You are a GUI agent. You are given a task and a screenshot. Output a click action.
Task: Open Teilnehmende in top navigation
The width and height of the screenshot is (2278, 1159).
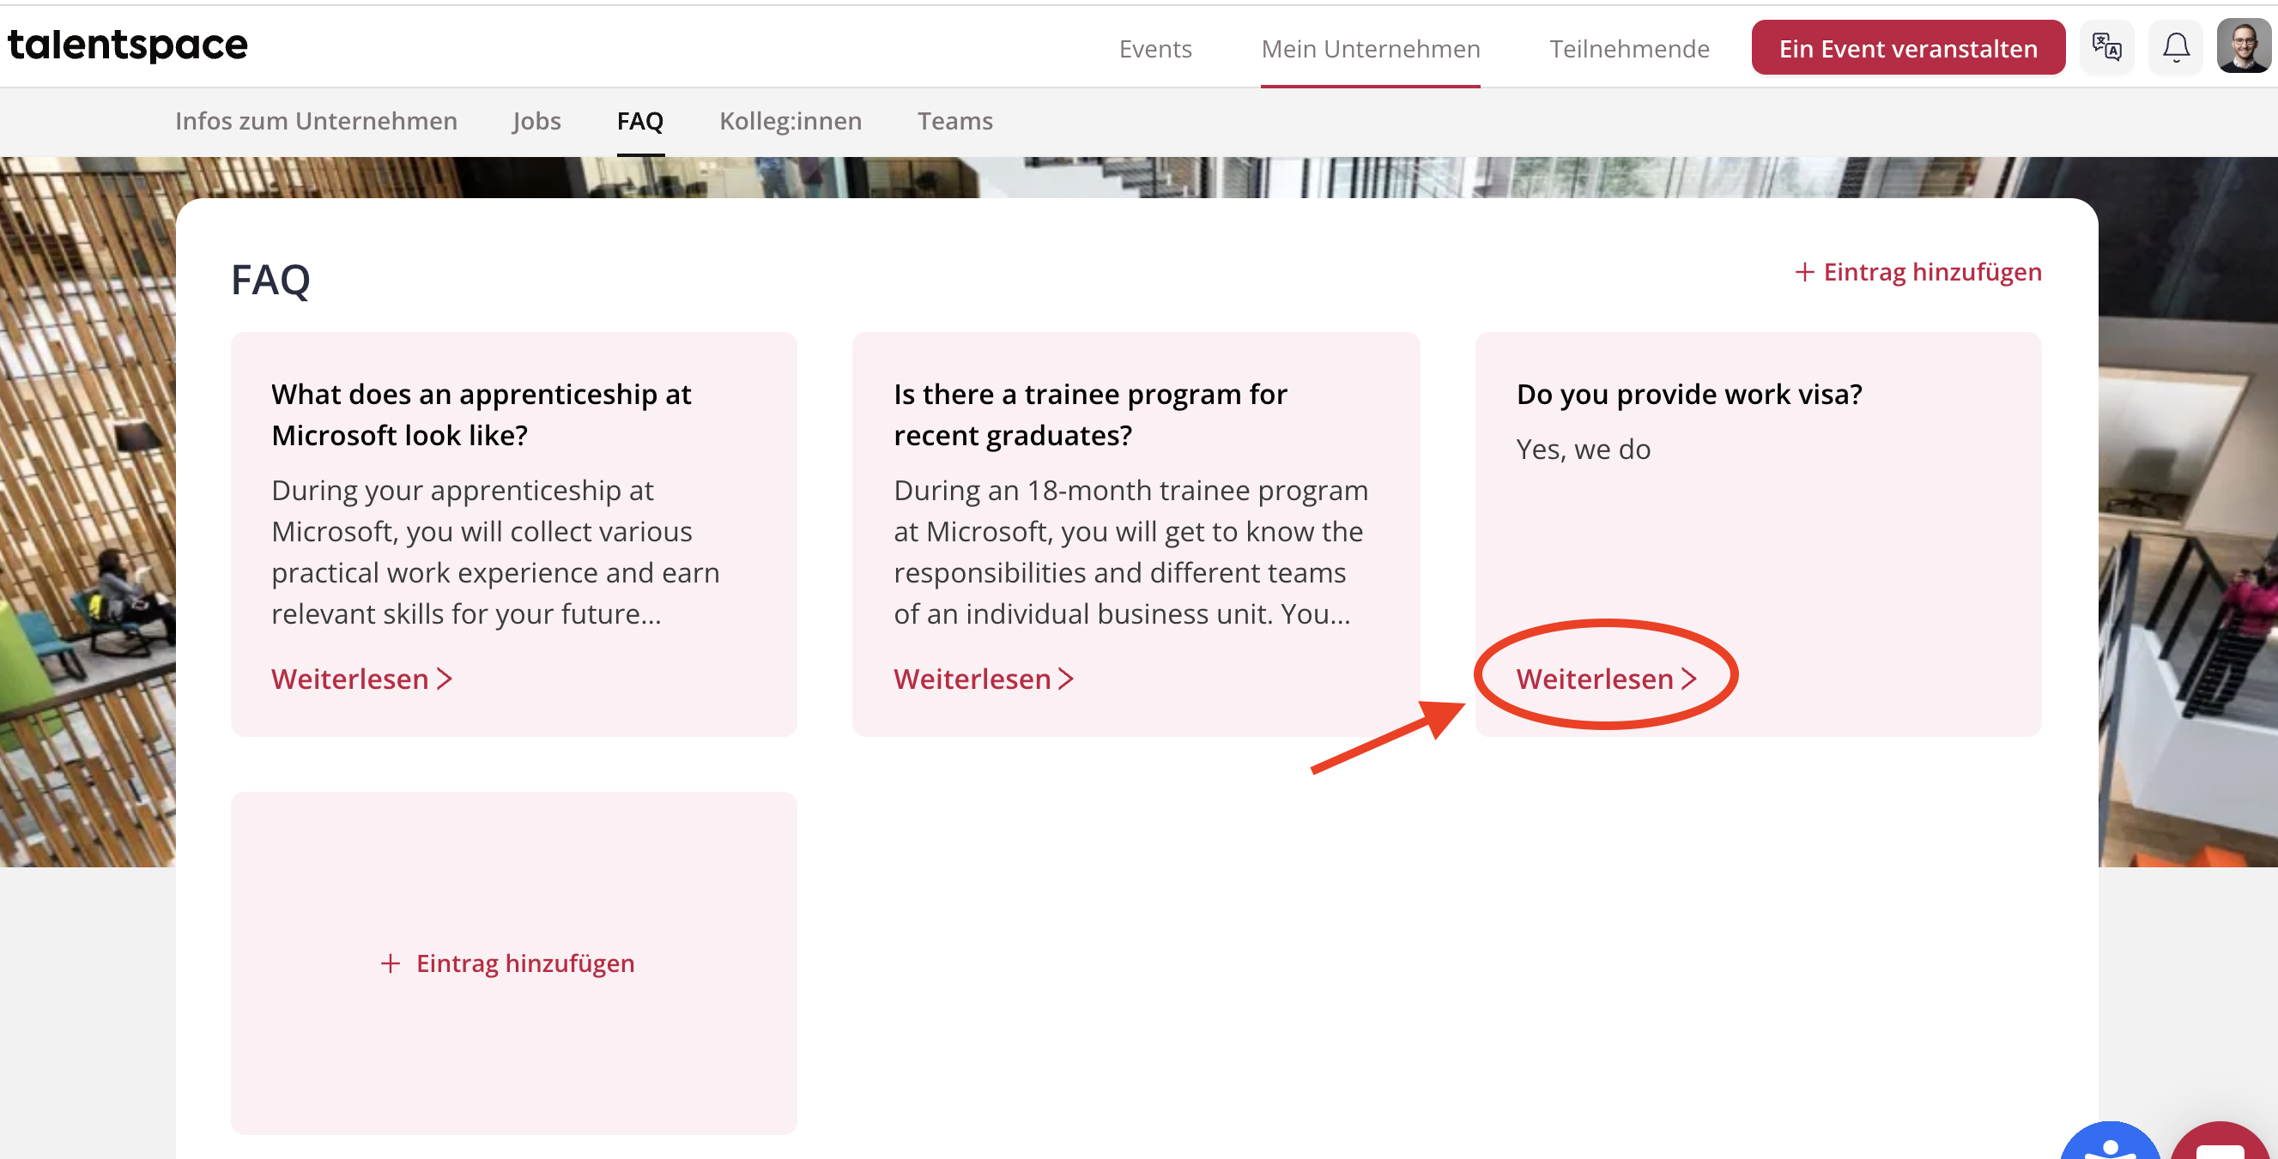[x=1629, y=49]
